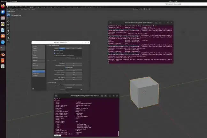
Task: Open Firefox from the Ubuntu dock
Action: 3,6
